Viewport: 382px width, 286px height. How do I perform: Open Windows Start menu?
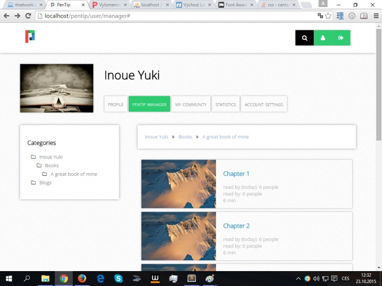coord(9,279)
